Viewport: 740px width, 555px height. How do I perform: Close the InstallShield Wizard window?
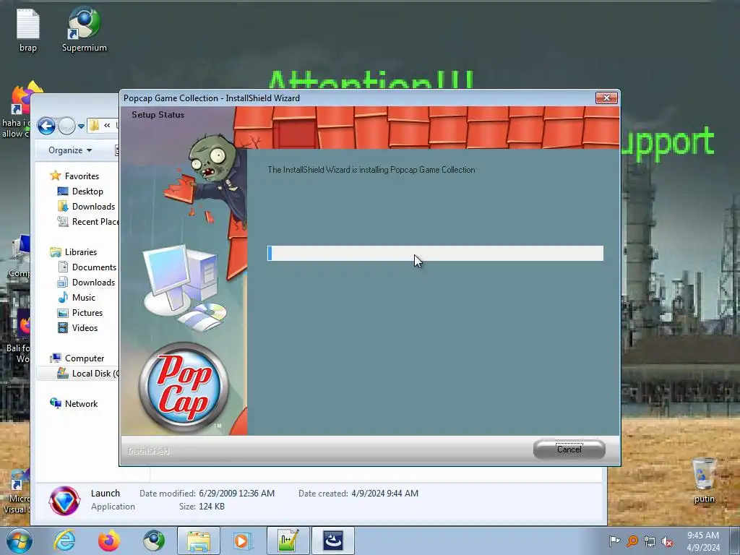606,98
